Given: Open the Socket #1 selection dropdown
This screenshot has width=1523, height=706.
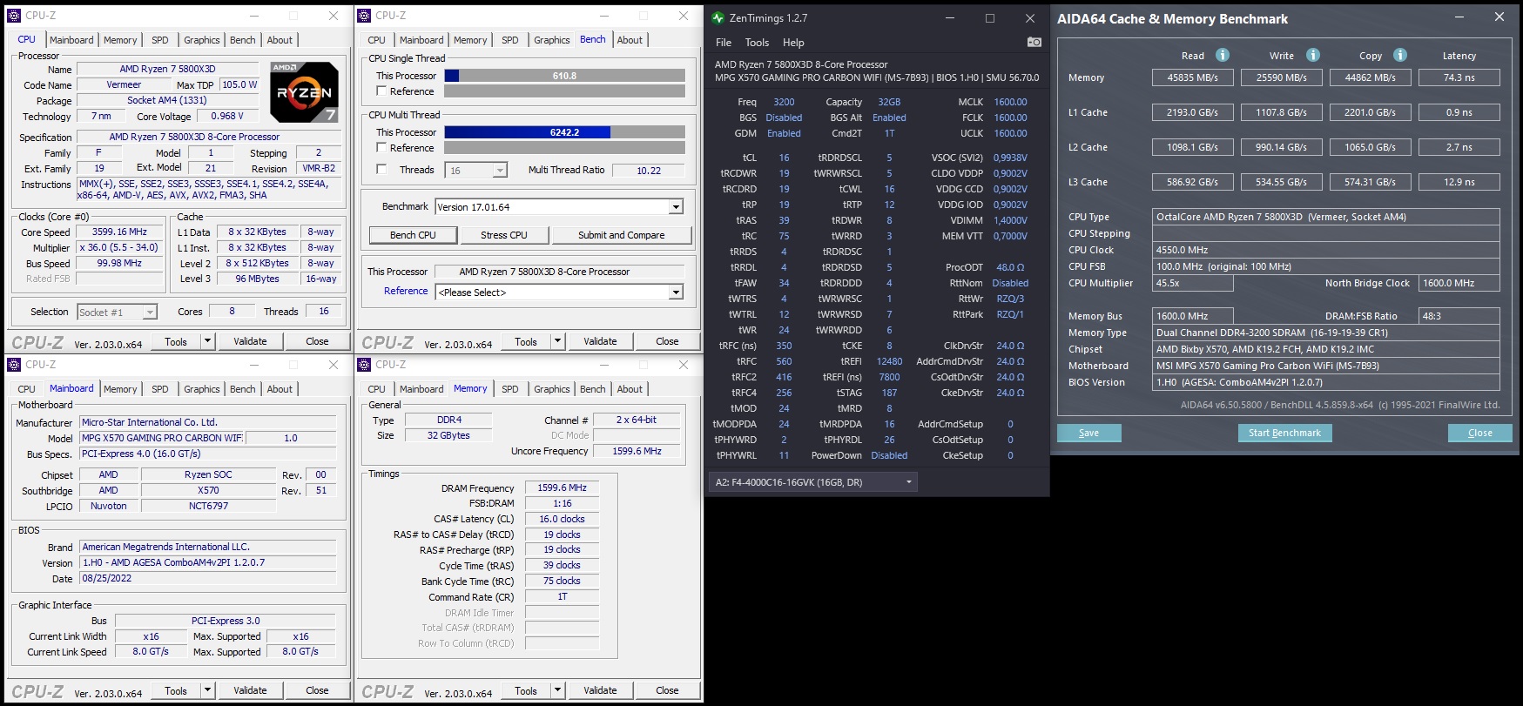Looking at the screenshot, I should coord(150,313).
